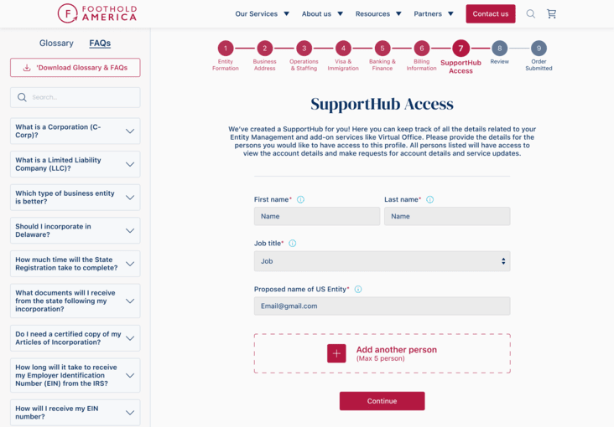The width and height of the screenshot is (614, 427).
Task: Download Glossary & FAQs
Action: (75, 68)
